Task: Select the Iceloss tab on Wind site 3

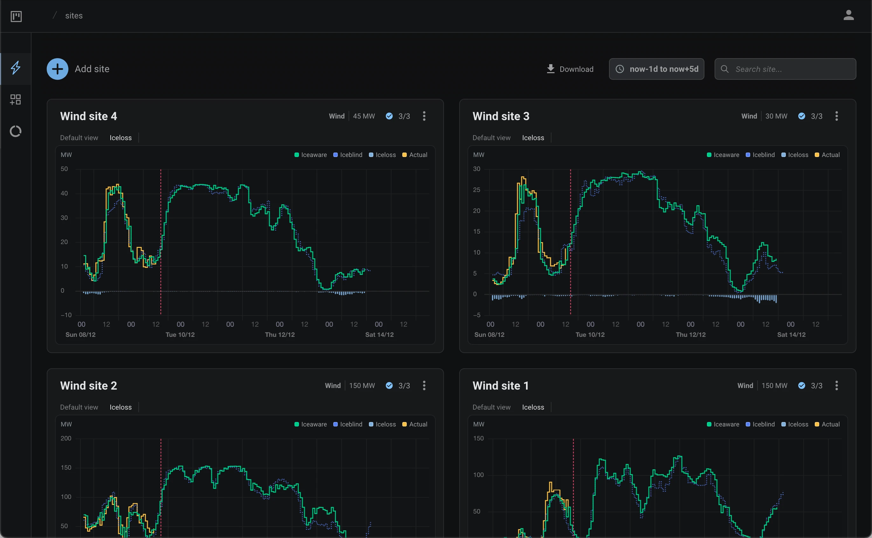Action: click(533, 138)
